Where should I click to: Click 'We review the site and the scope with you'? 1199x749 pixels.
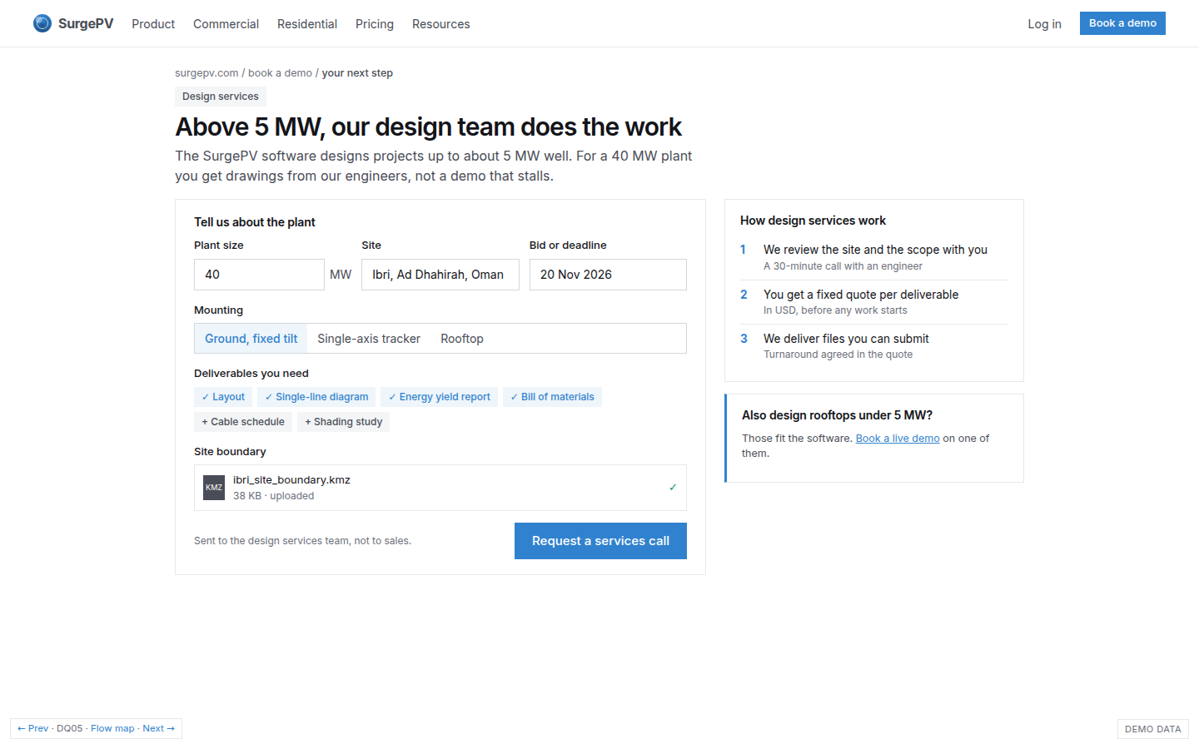click(875, 250)
